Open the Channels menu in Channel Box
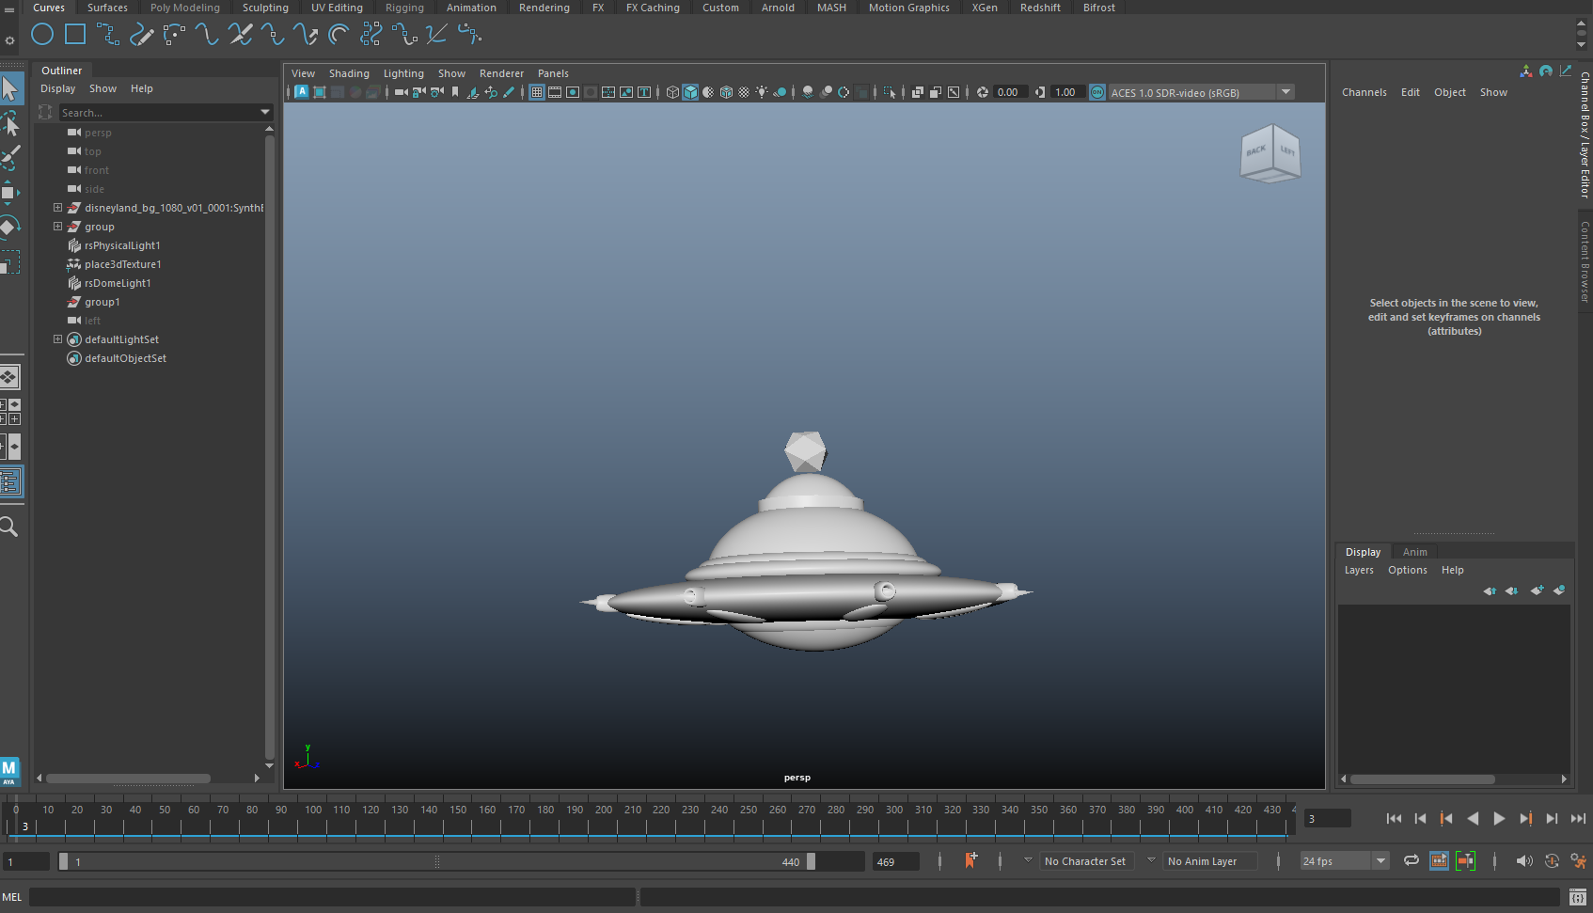Screen dimensions: 1593x913 tap(1364, 92)
